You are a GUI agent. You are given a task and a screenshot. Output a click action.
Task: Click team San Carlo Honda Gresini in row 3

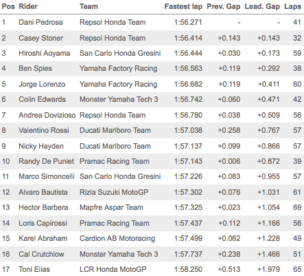coord(120,53)
